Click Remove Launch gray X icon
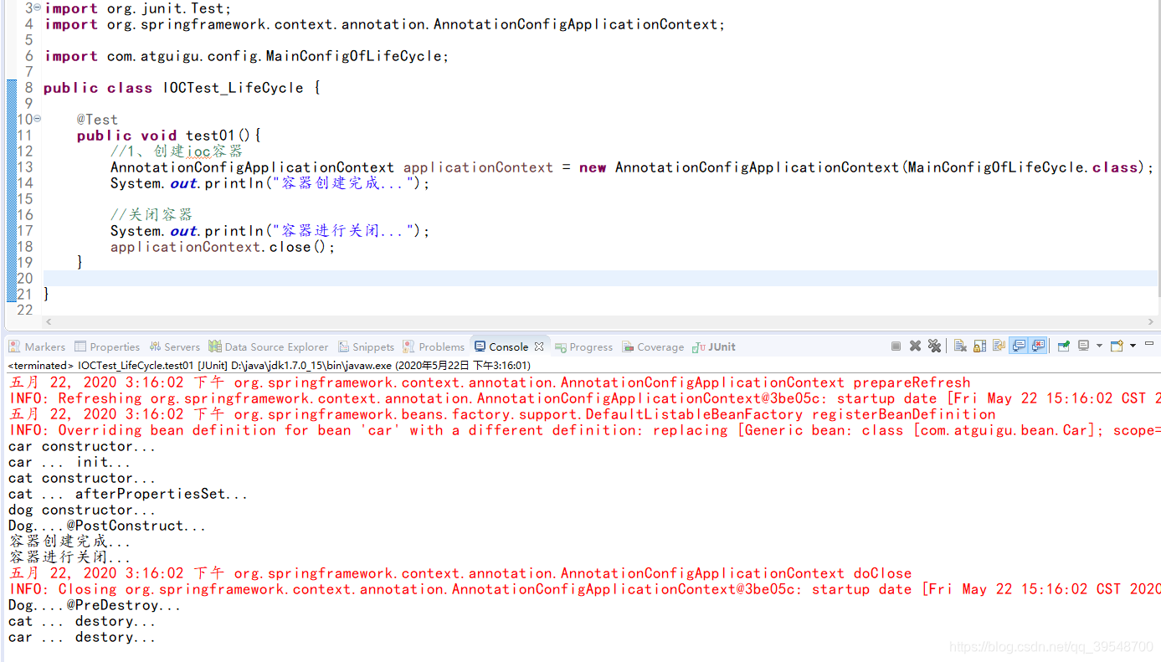 coord(915,346)
